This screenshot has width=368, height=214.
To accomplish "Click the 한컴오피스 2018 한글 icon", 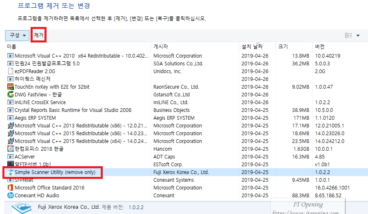I will click(11, 149).
